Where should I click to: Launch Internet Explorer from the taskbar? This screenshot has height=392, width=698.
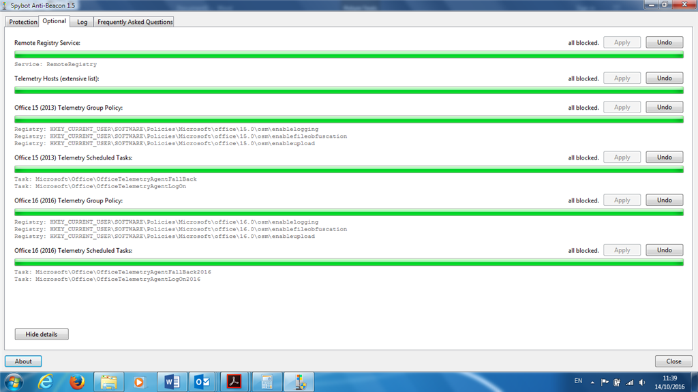click(x=46, y=382)
